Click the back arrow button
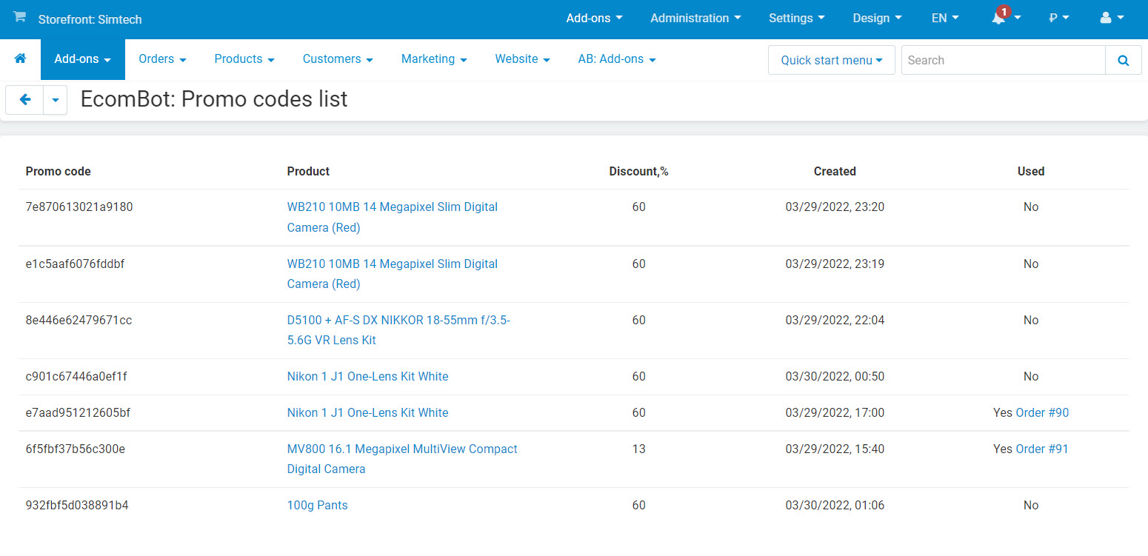 point(24,99)
